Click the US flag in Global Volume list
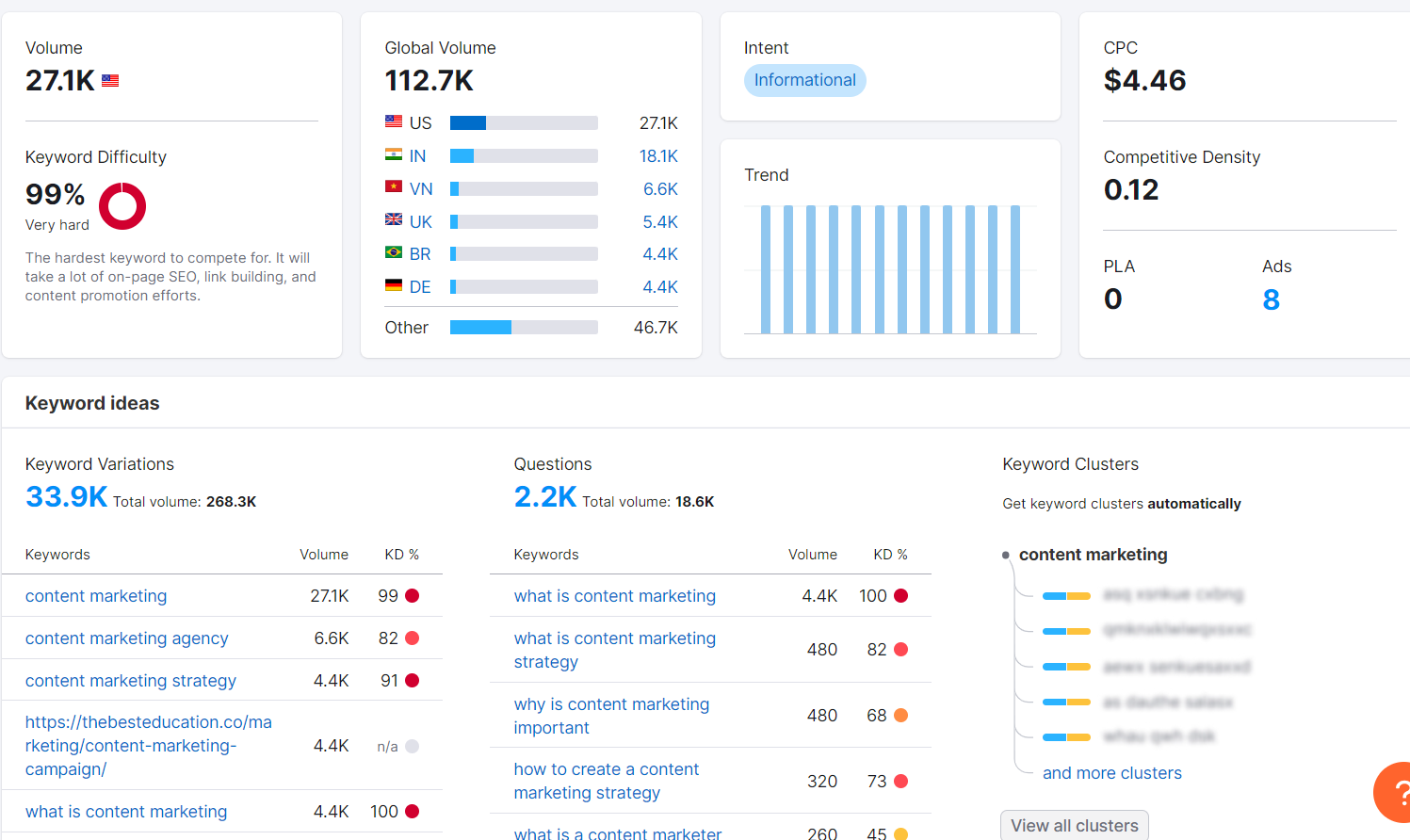Viewport: 1410px width, 840px height. tap(394, 121)
